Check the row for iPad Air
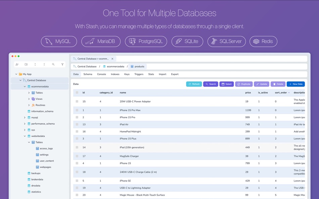 tap(77, 124)
